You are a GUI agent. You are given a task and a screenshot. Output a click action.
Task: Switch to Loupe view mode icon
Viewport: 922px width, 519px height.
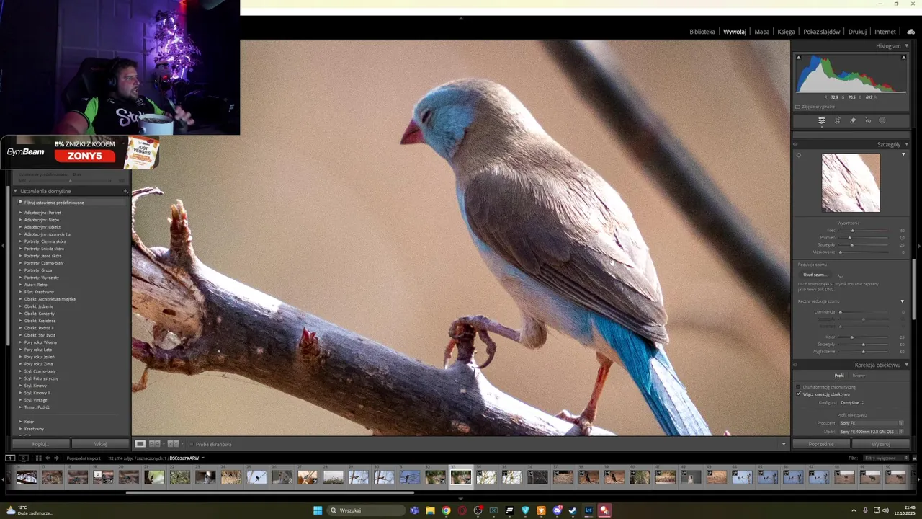[140, 444]
